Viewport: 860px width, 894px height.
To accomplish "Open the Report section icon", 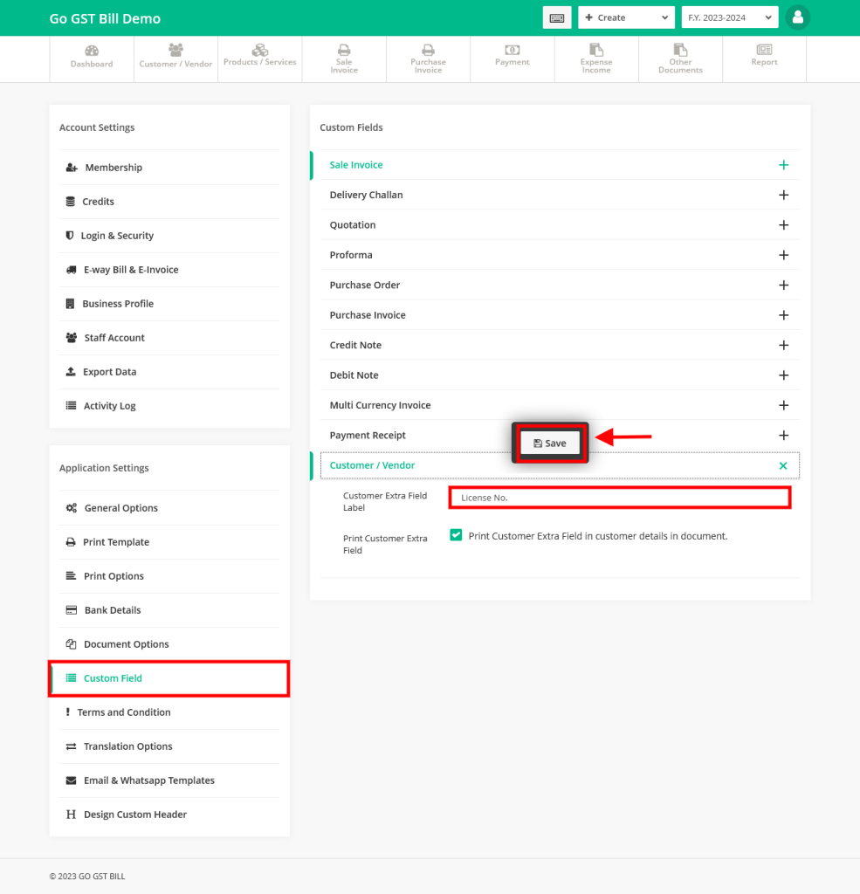I will (764, 58).
